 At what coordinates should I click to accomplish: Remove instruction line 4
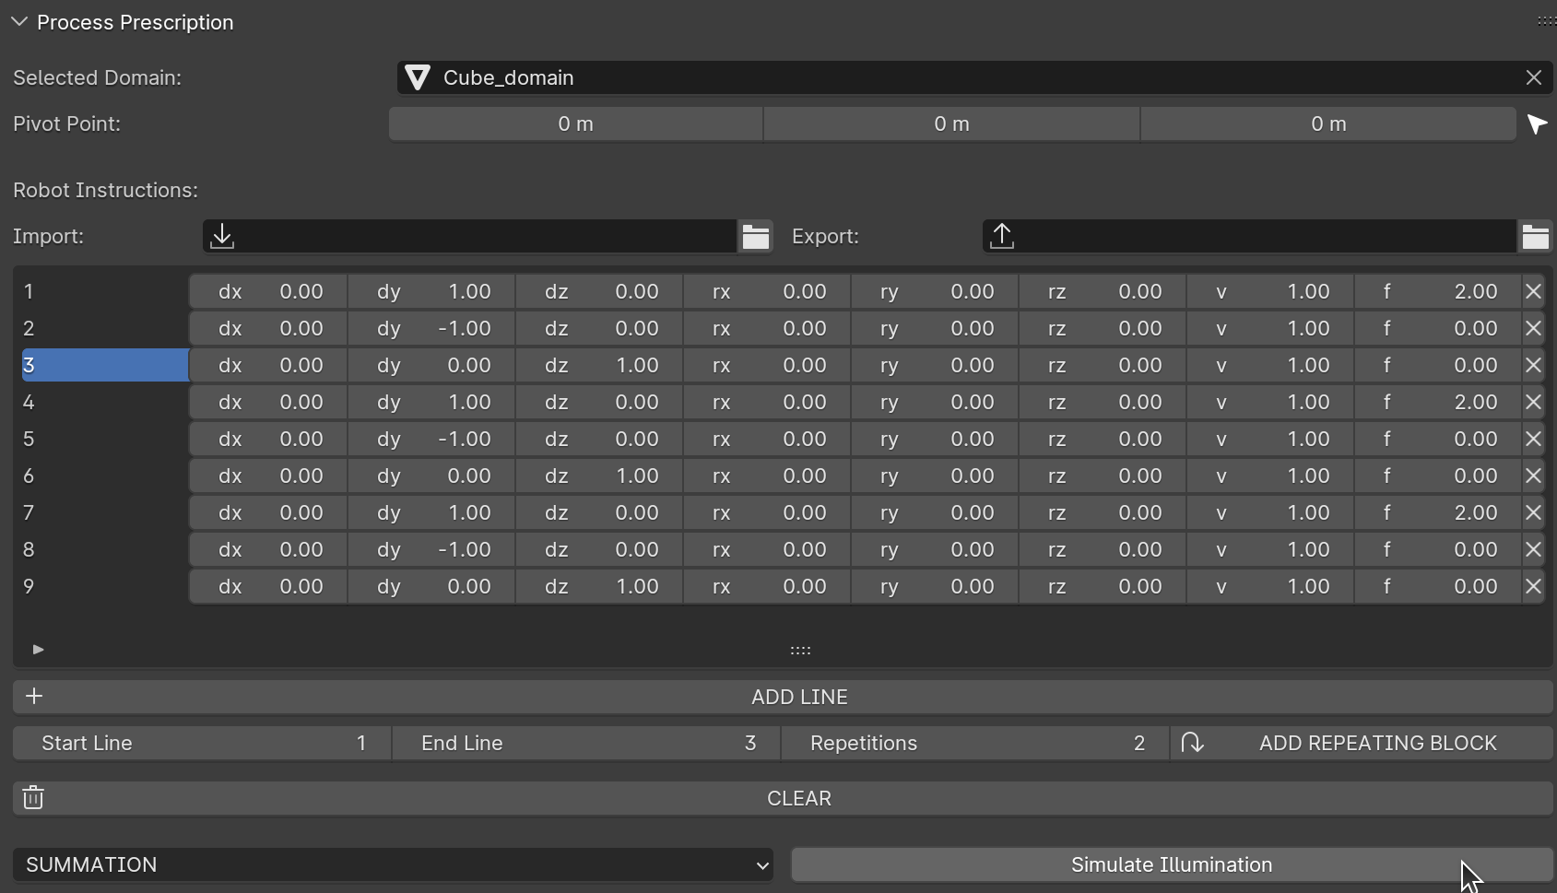[1533, 403]
